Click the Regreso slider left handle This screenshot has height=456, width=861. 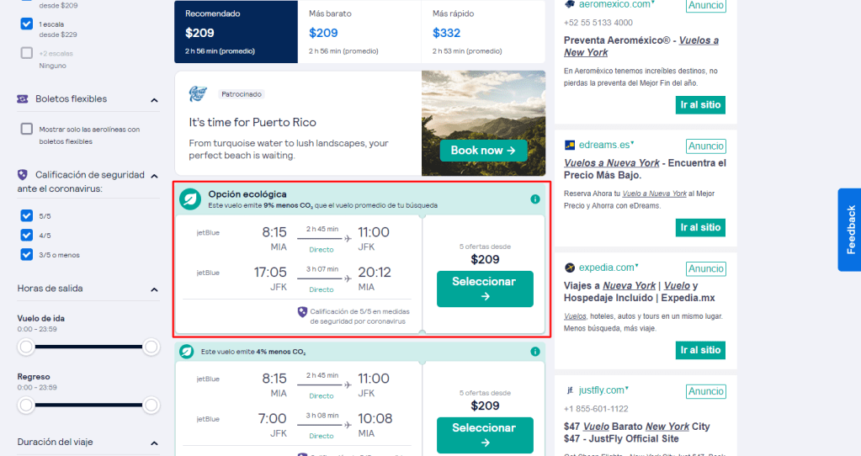26,406
